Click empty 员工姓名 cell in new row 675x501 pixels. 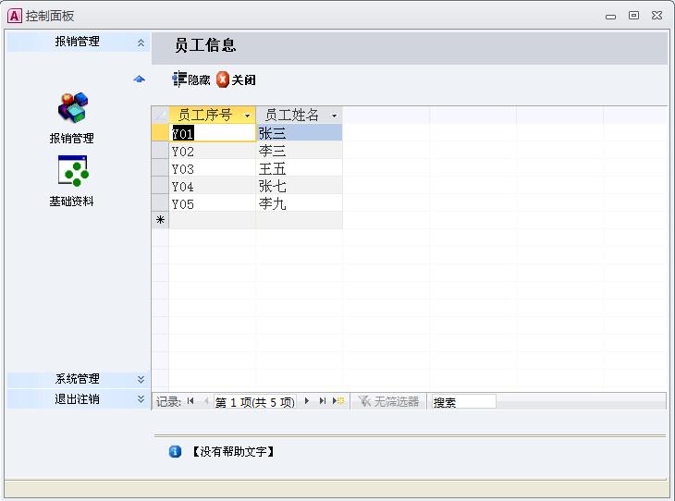(300, 220)
